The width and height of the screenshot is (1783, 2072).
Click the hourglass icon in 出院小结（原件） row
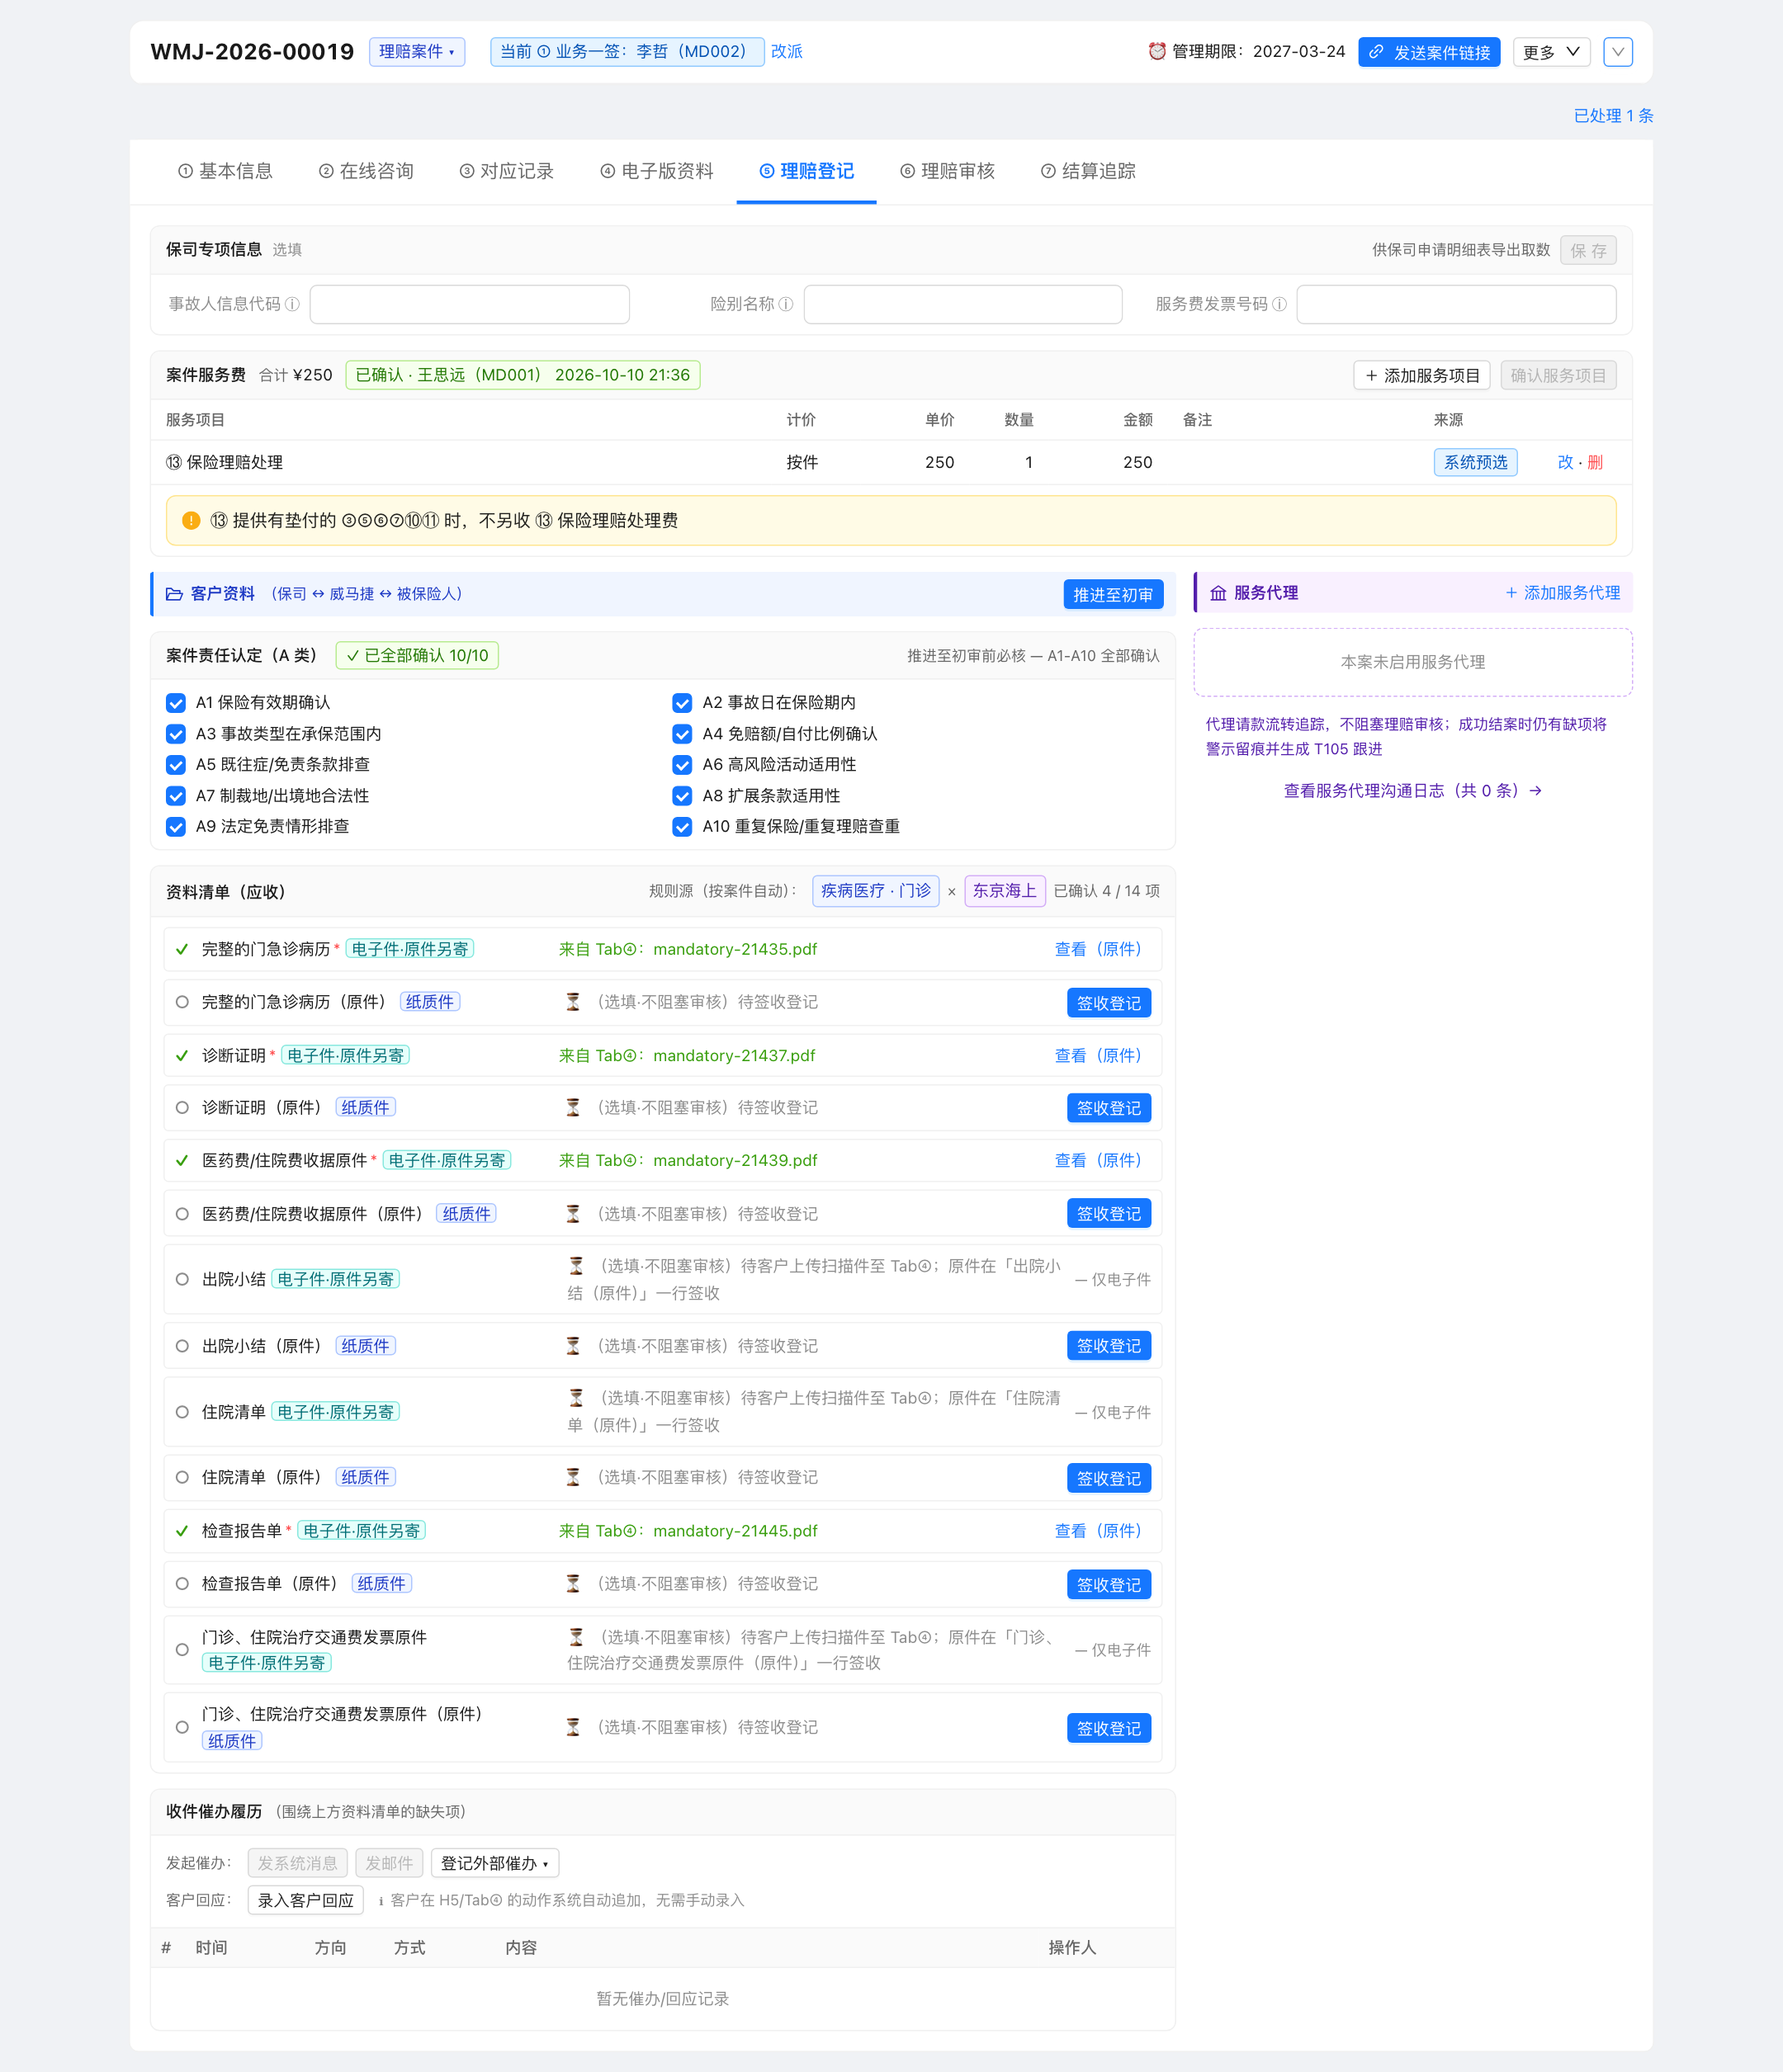pos(574,1346)
